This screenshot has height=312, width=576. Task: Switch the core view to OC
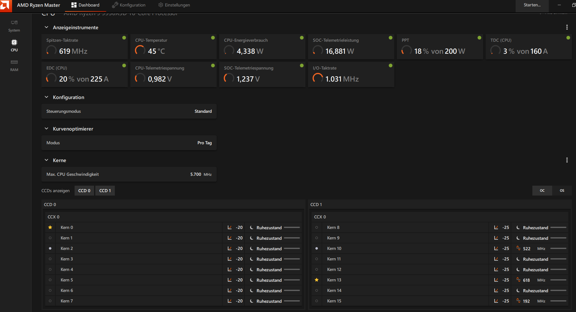pyautogui.click(x=542, y=191)
